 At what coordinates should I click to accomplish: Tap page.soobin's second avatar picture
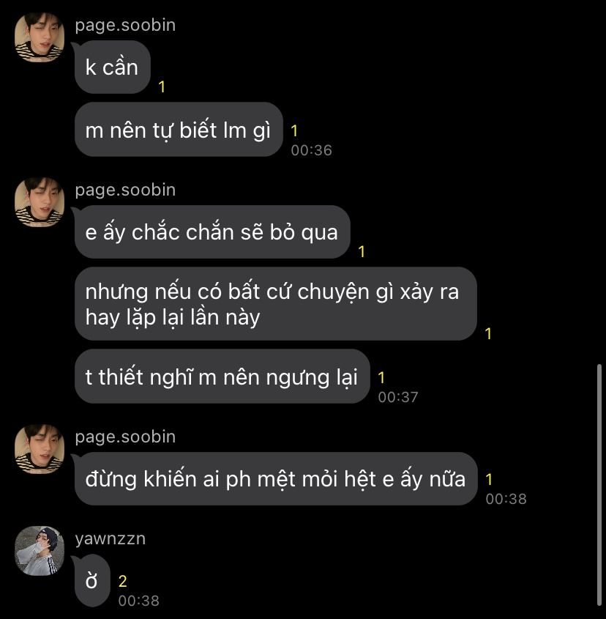click(x=40, y=202)
